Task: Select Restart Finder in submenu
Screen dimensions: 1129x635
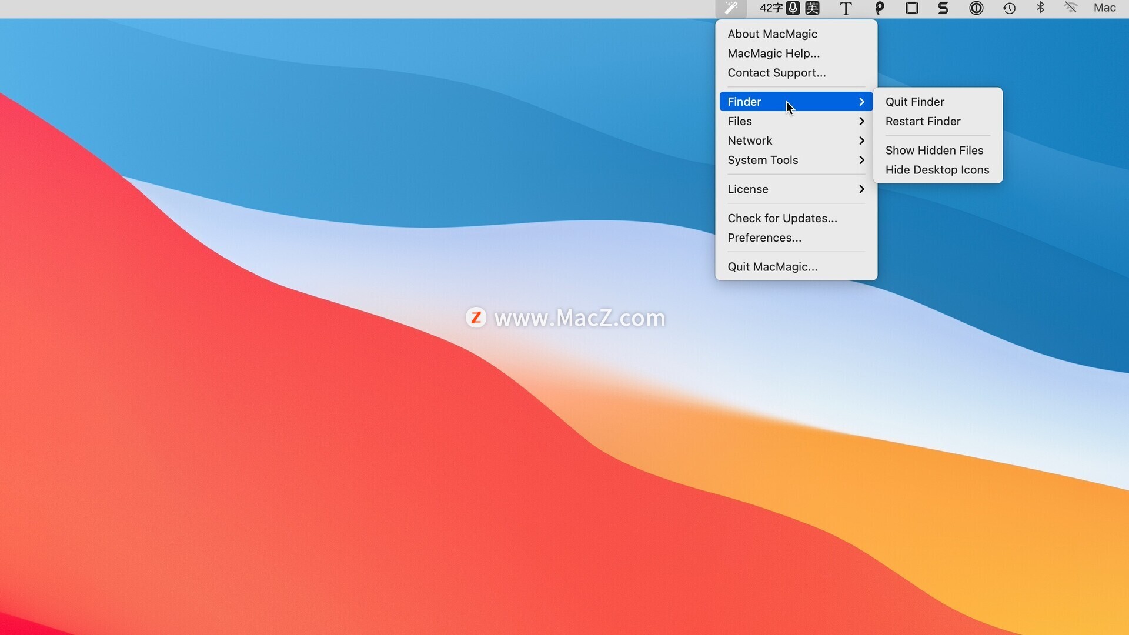Action: pyautogui.click(x=938, y=121)
